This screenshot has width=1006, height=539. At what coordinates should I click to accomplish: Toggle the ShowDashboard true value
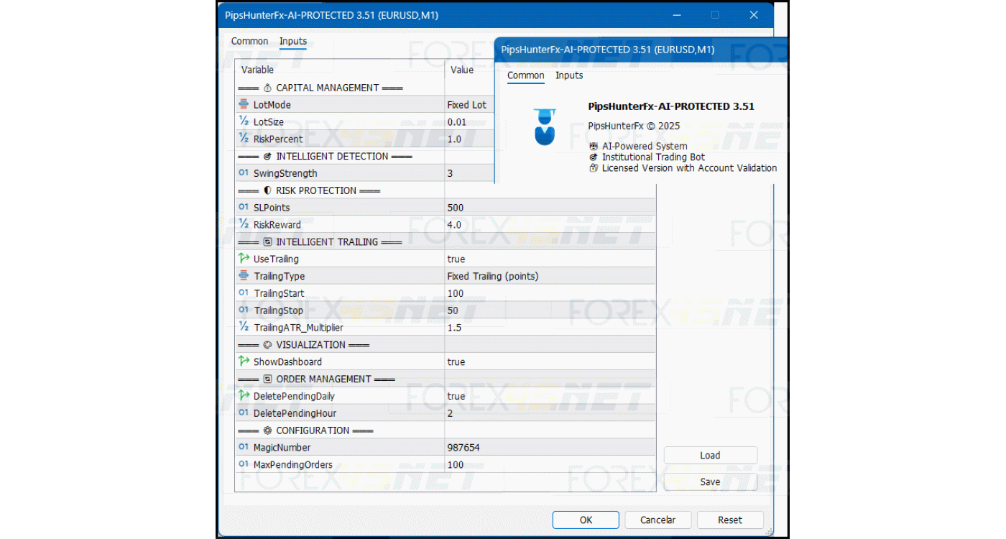tap(456, 361)
